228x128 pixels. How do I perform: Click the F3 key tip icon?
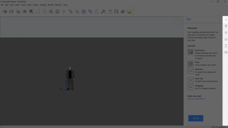(x=190, y=87)
